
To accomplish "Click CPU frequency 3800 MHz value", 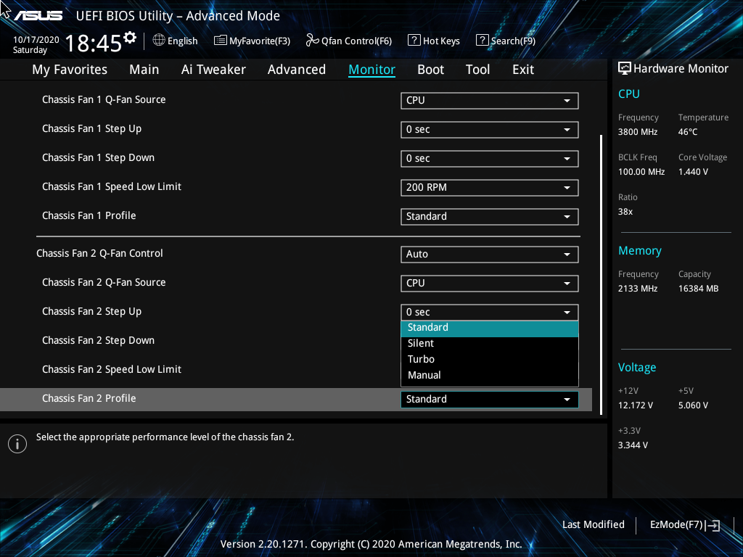I will (638, 132).
